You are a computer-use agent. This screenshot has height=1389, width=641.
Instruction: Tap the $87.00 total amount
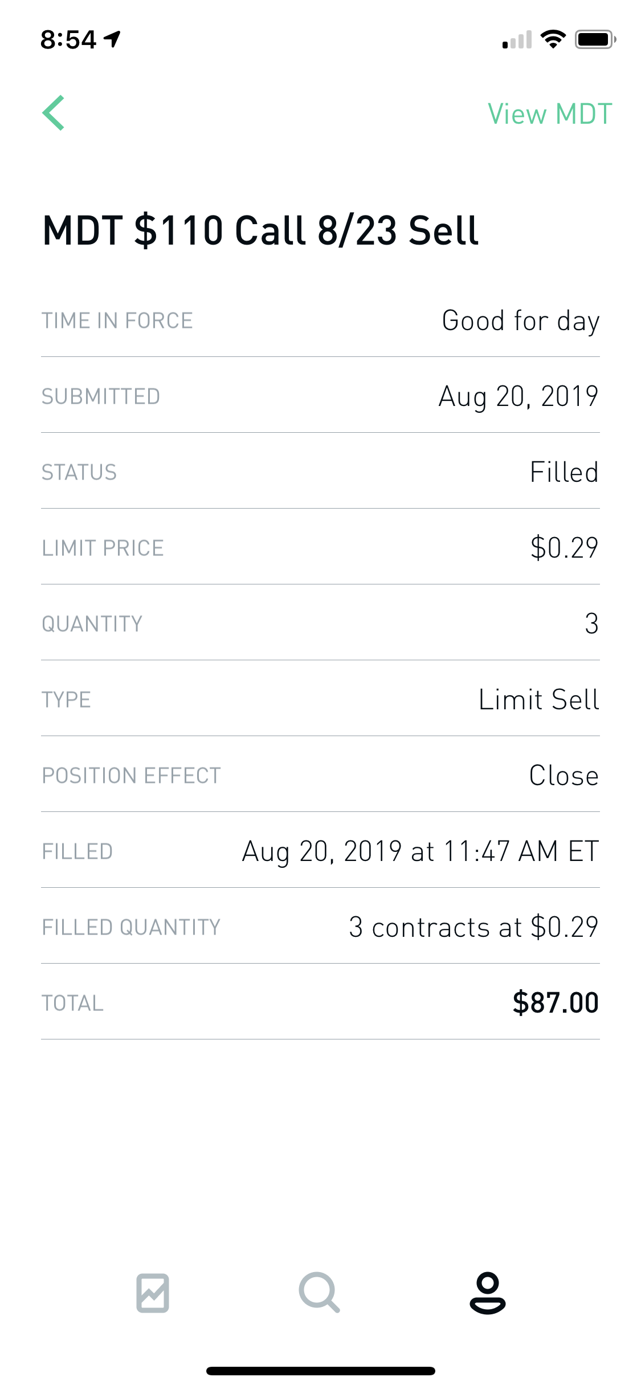[555, 1003]
